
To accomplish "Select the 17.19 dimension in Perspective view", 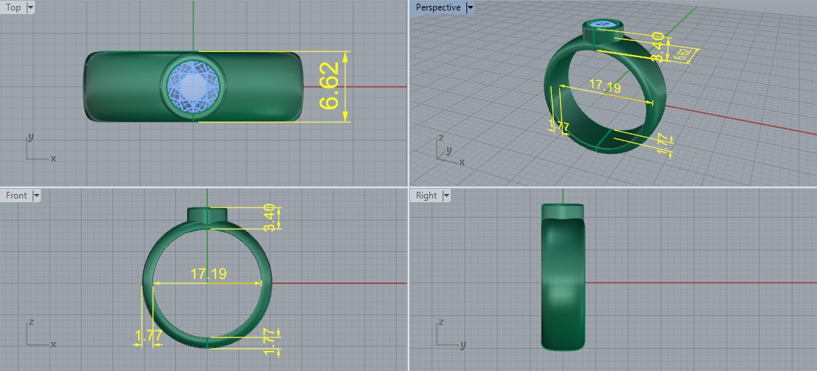I will pos(605,86).
